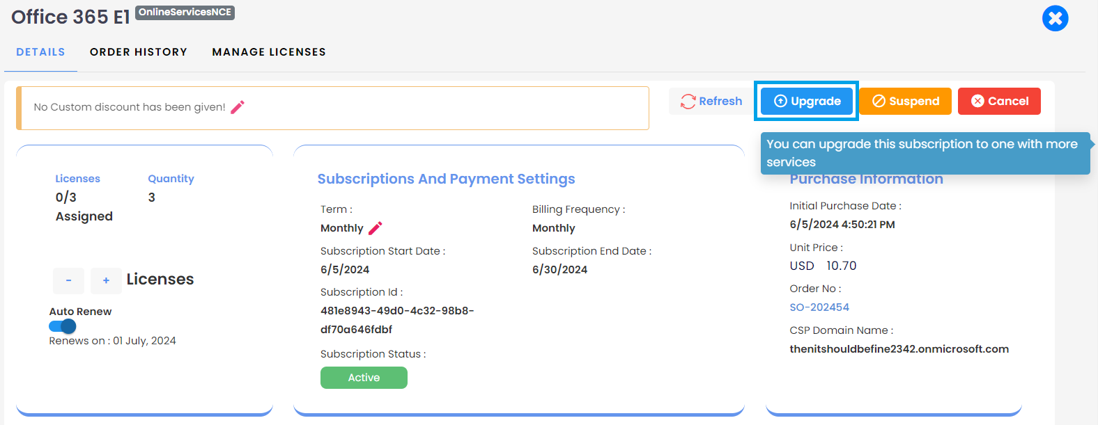The height and width of the screenshot is (425, 1098).
Task: Click the OnlineServicesNCE tag label
Action: pyautogui.click(x=185, y=13)
